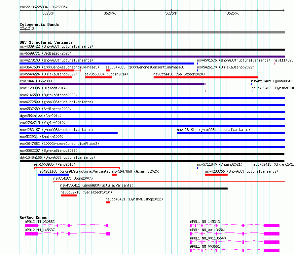Click the 36250k ruler tick label
Viewport: 294px width, 254px height.
[171, 13]
